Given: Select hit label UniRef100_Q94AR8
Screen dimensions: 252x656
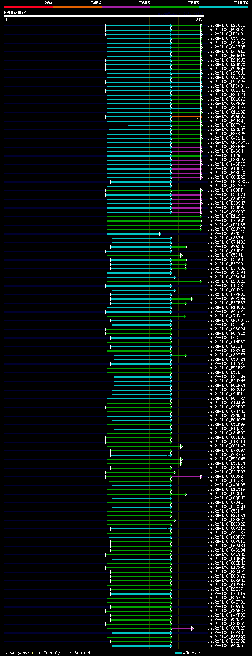Looking at the screenshot, I should (226, 82).
